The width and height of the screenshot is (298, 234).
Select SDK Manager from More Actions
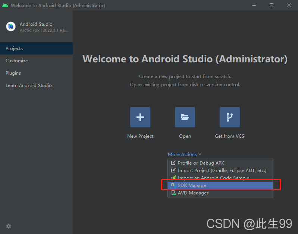[220, 185]
